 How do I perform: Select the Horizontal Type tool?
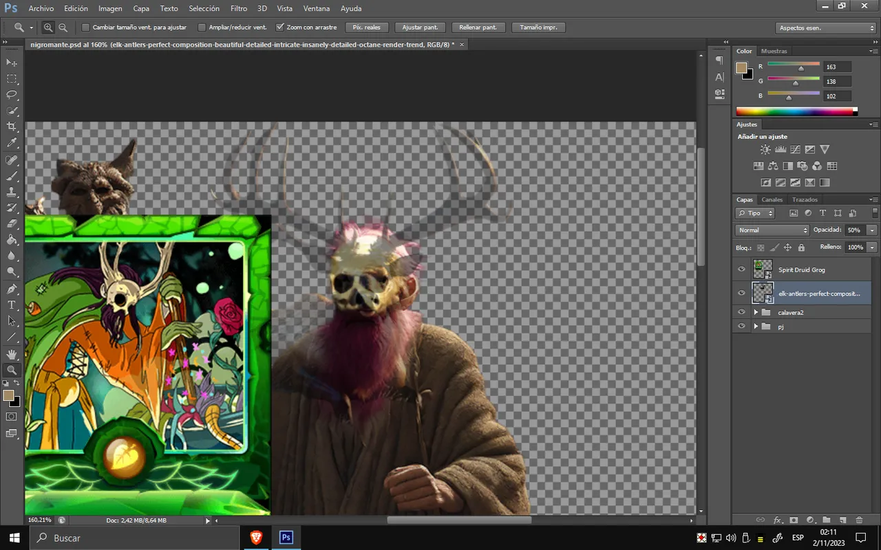[x=12, y=305]
